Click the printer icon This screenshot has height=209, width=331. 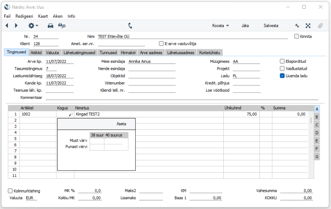pyautogui.click(x=50, y=26)
